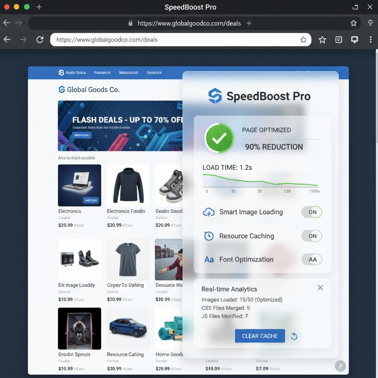Open the sneakers product thumbnail
378x378 pixels.
169,185
